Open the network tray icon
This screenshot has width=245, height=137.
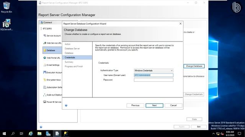point(218,134)
